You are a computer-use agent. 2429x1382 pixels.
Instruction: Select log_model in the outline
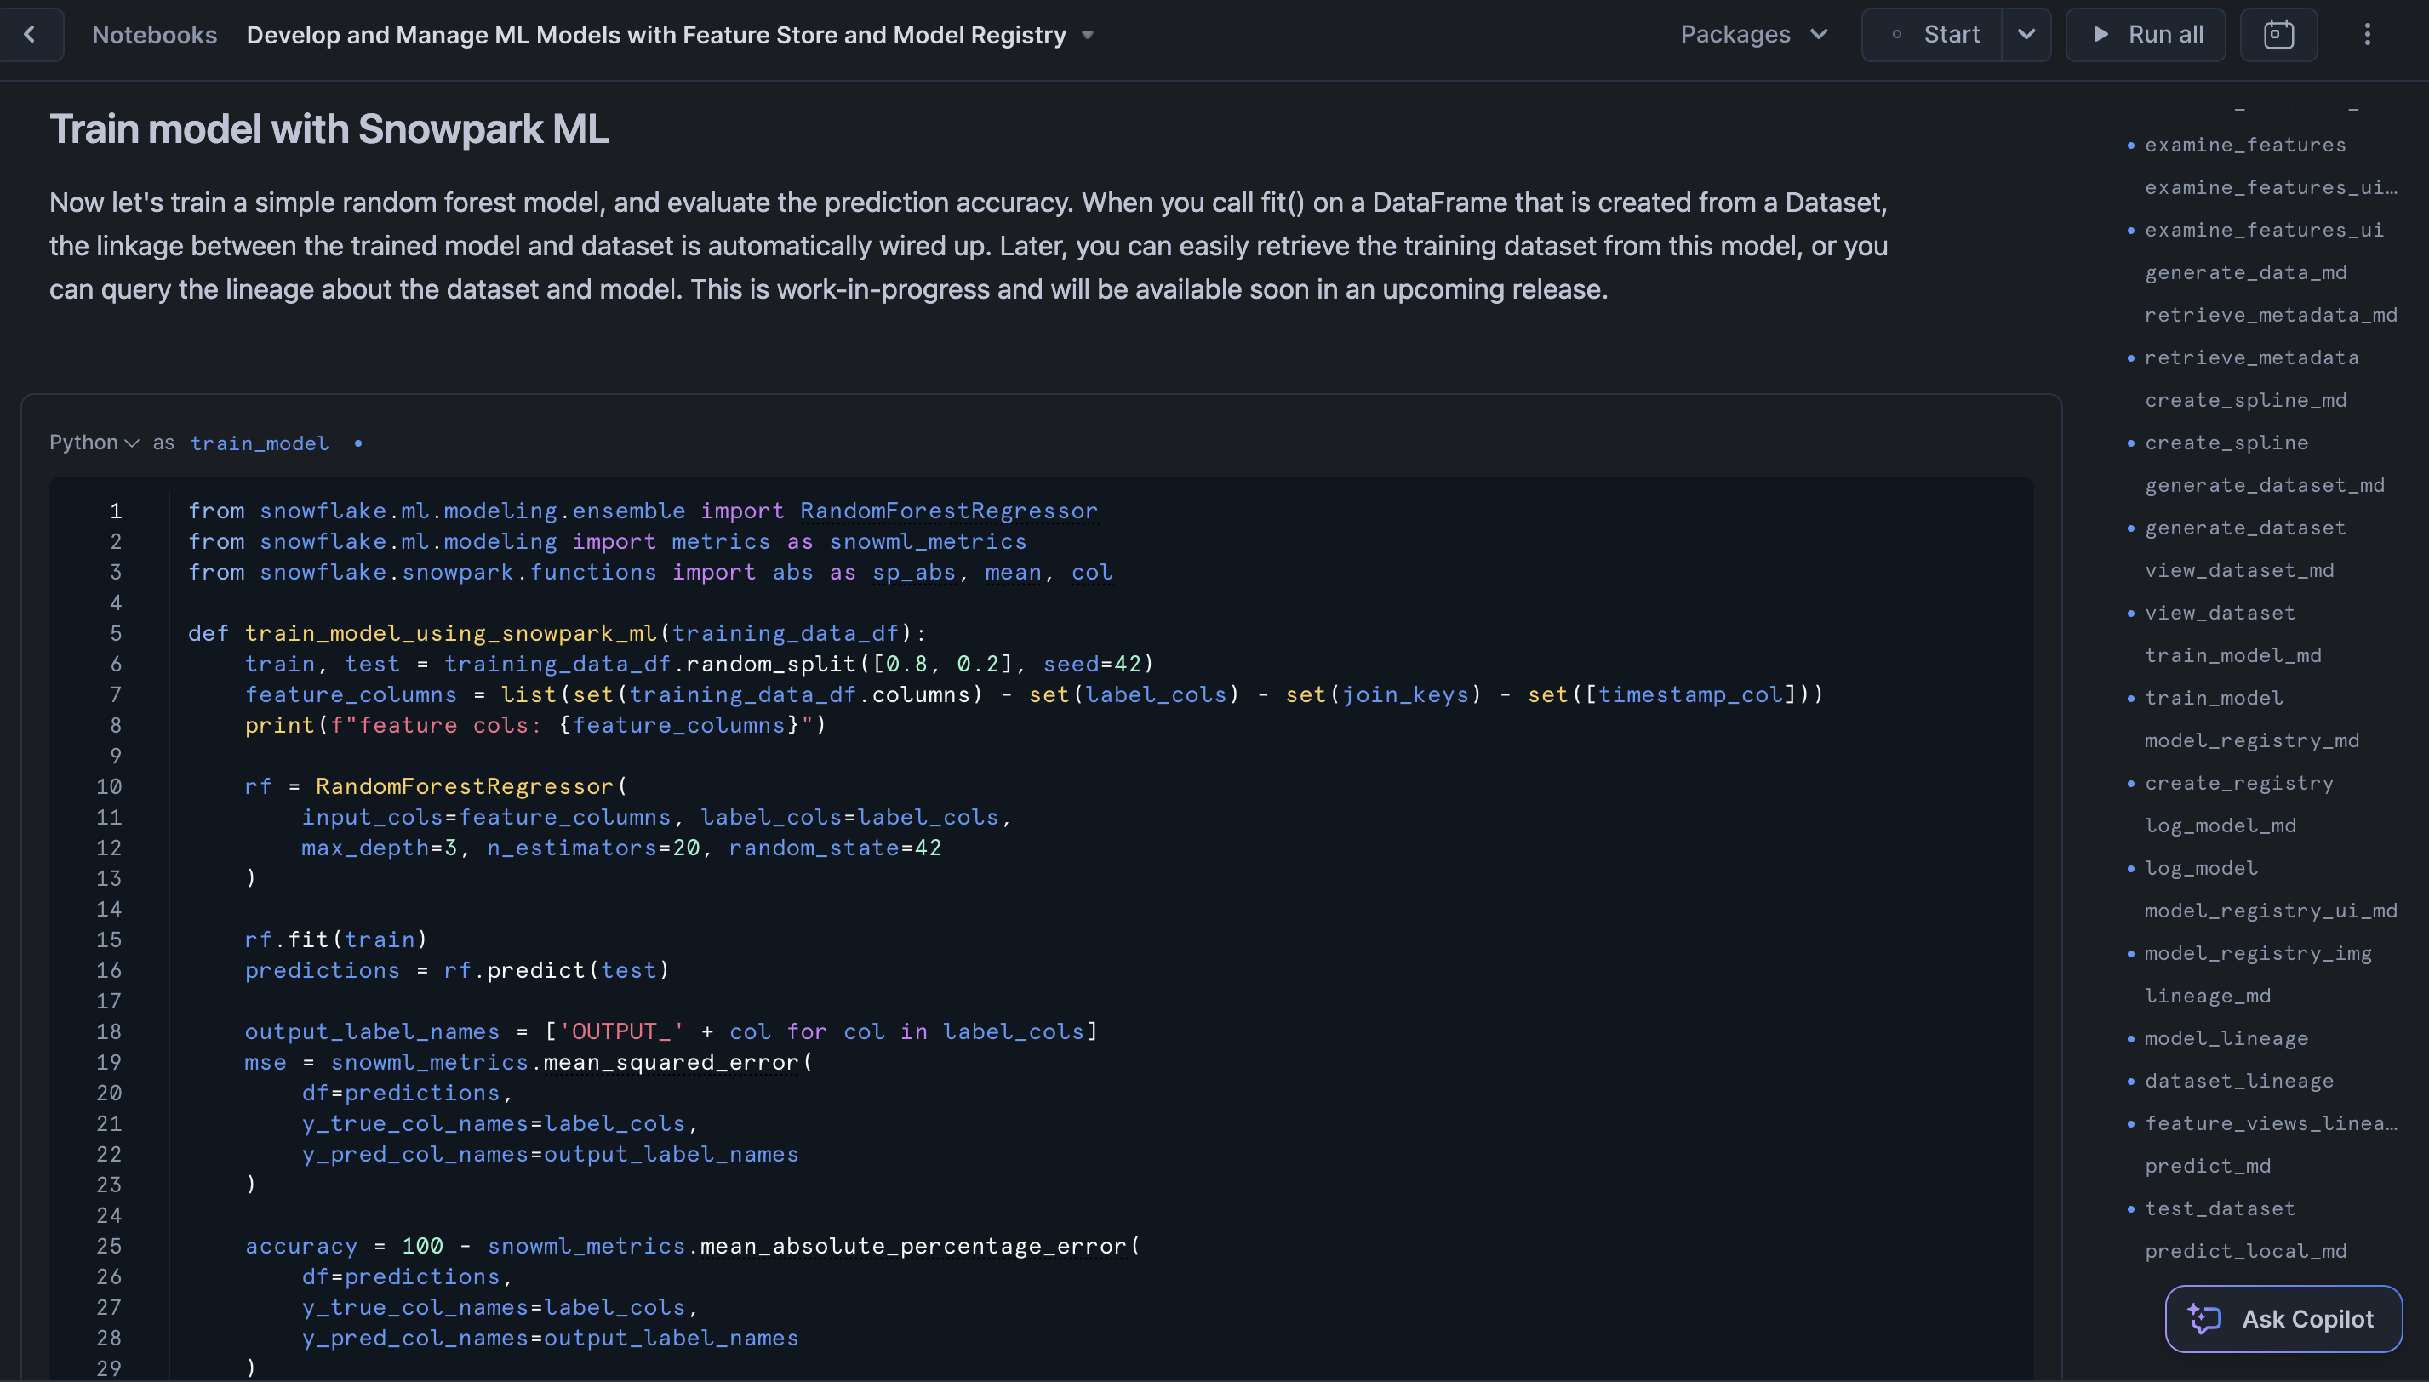[2200, 869]
